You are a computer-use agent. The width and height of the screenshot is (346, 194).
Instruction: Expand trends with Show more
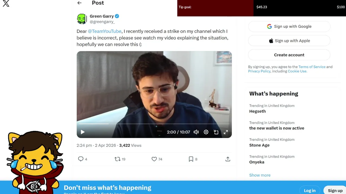click(260, 175)
